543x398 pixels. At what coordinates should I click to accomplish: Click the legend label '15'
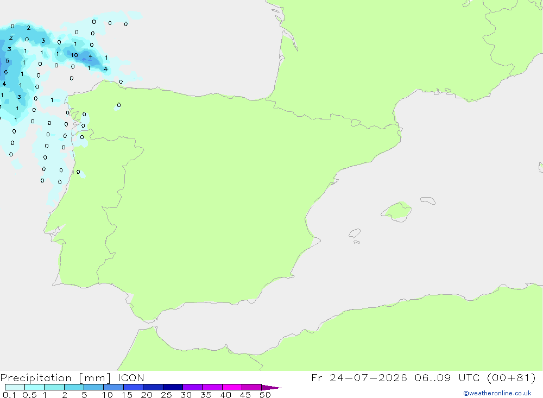pos(127,395)
